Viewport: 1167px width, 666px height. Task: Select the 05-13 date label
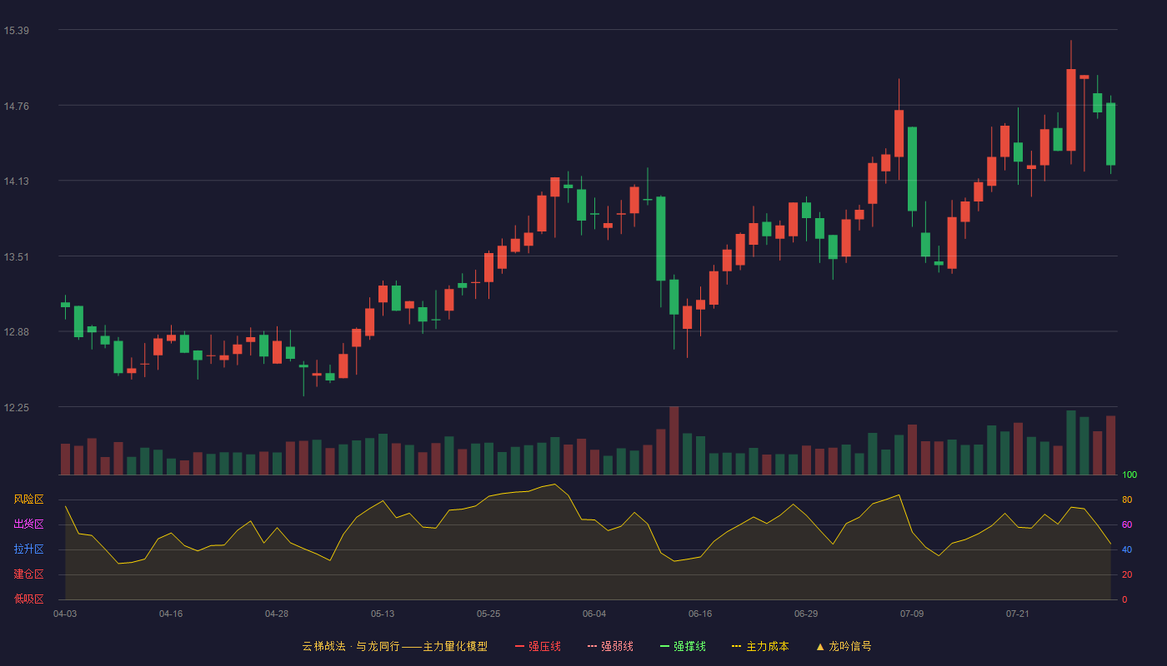383,614
